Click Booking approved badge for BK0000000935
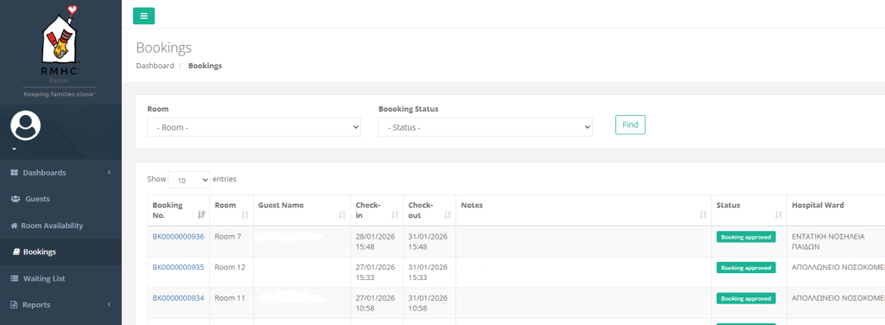Image resolution: width=885 pixels, height=325 pixels. click(x=746, y=267)
